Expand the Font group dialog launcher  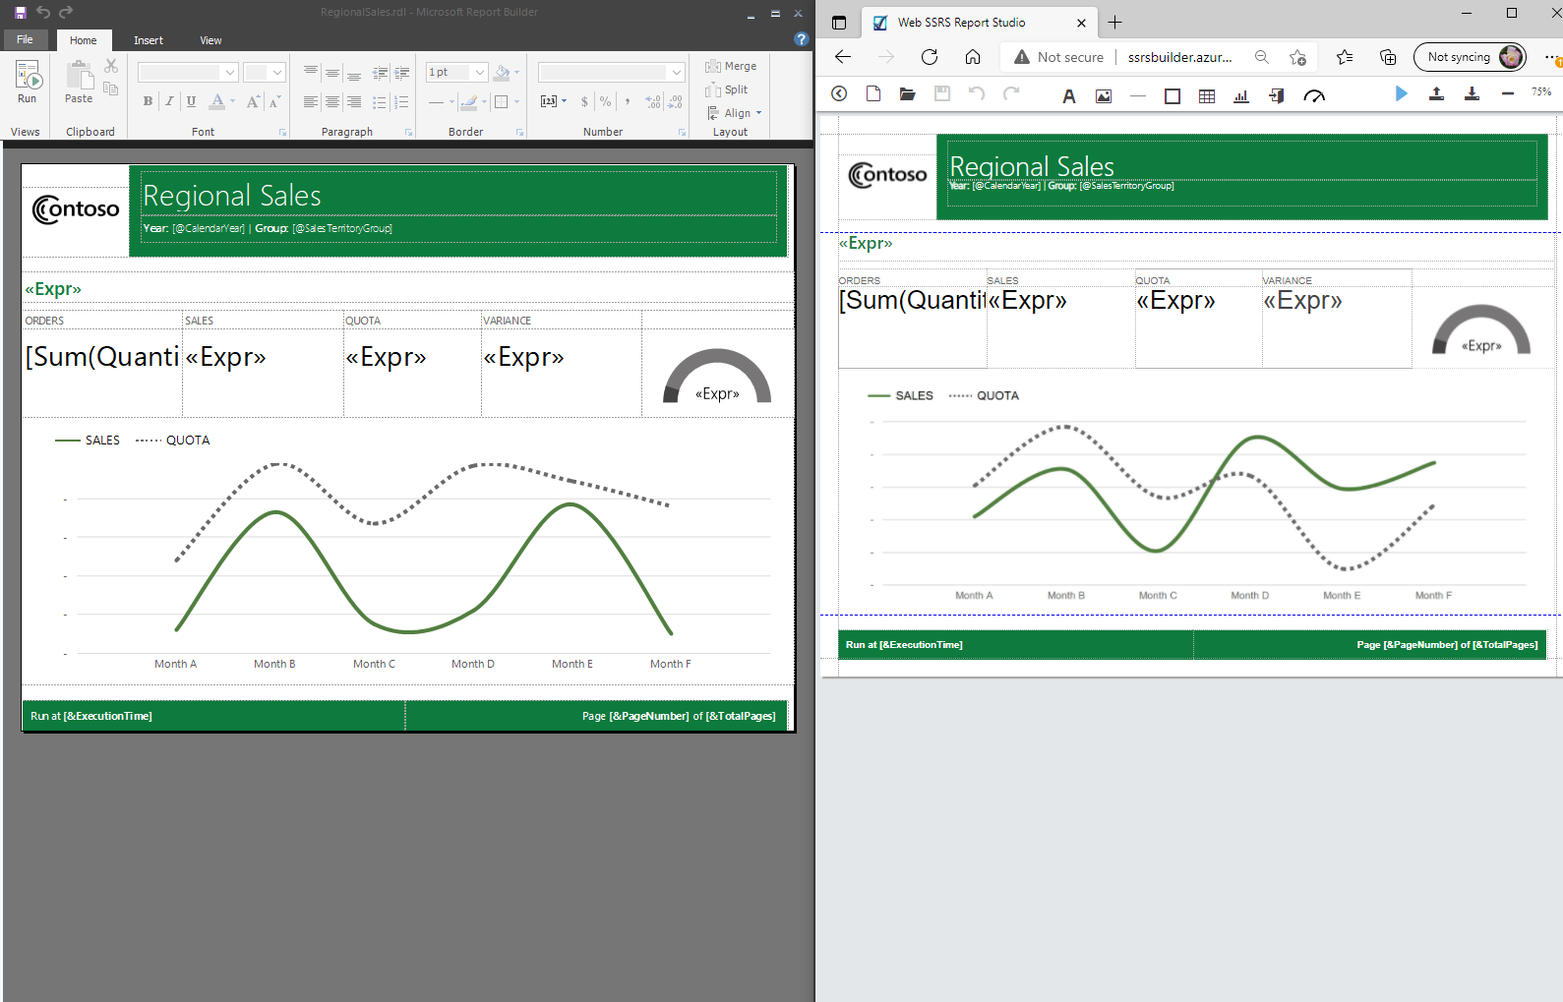pos(283,132)
